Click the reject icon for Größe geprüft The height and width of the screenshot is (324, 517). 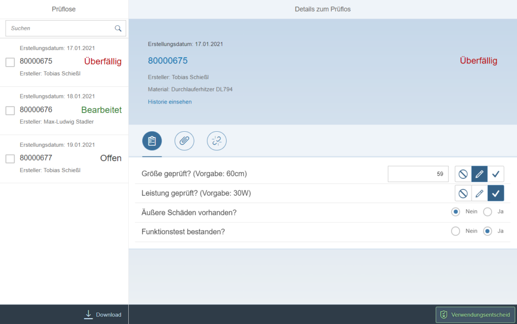coord(463,174)
